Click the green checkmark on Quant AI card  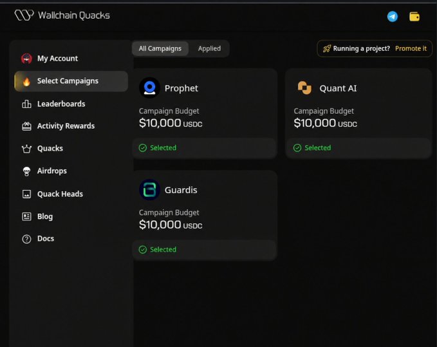click(x=297, y=147)
